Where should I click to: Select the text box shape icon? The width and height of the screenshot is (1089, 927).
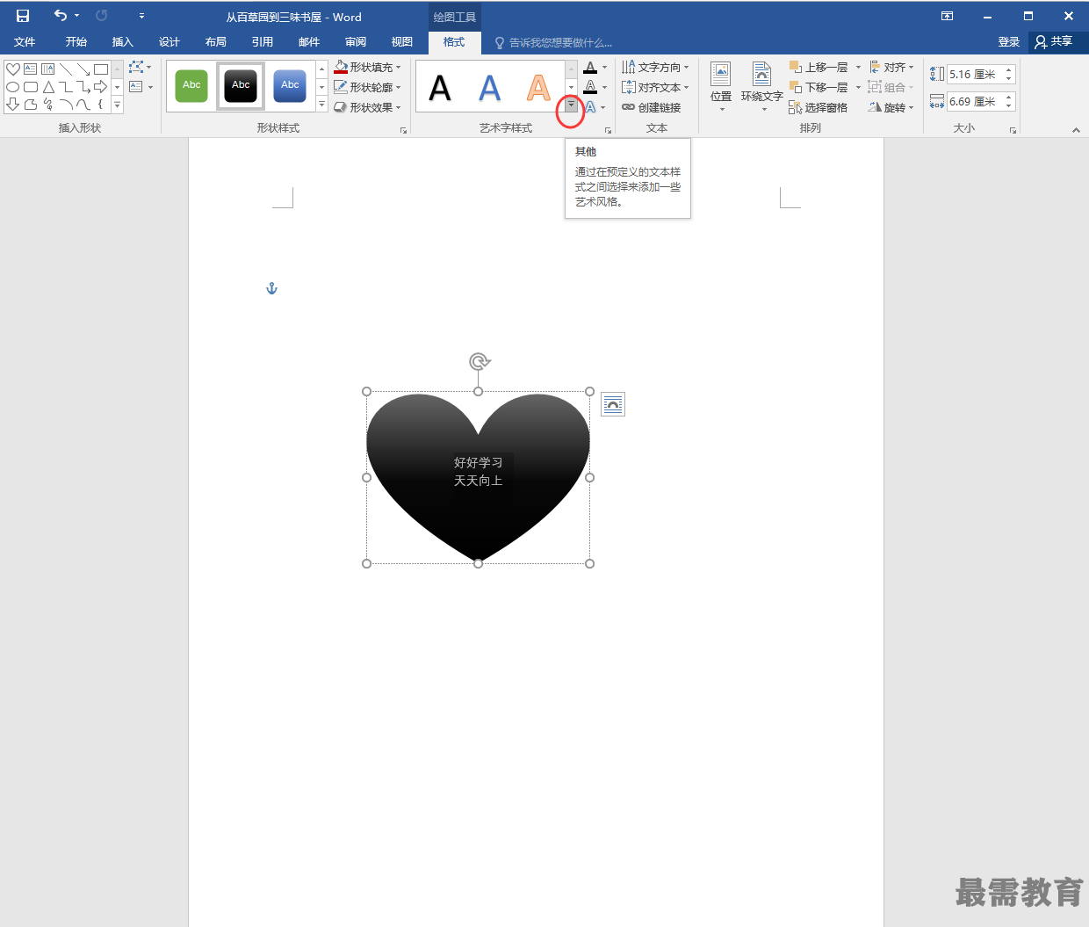click(31, 69)
